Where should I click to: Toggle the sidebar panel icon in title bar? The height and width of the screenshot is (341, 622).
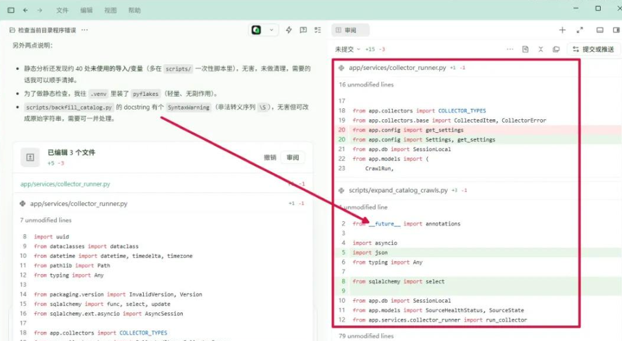11,10
